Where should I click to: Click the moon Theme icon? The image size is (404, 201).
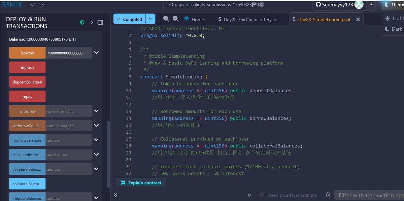click(387, 5)
